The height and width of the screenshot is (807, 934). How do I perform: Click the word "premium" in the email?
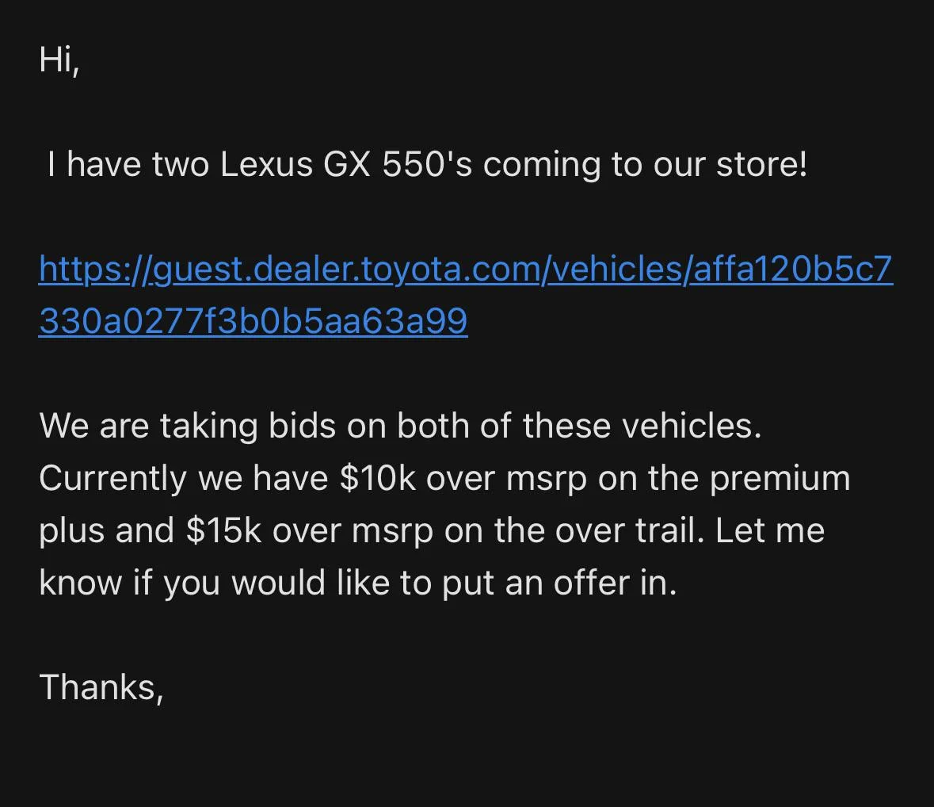[780, 478]
